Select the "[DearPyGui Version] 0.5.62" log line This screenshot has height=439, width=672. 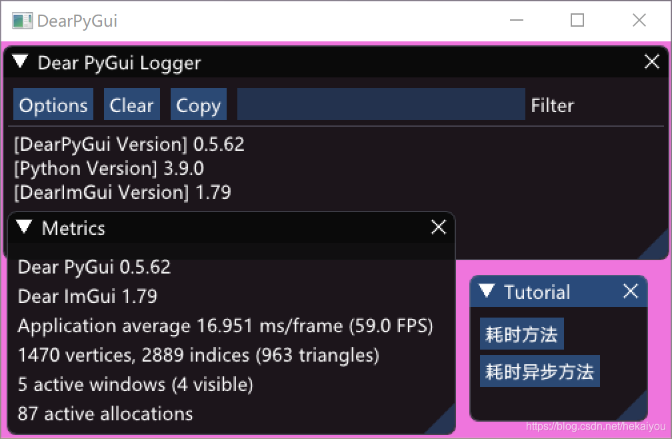pyautogui.click(x=129, y=144)
